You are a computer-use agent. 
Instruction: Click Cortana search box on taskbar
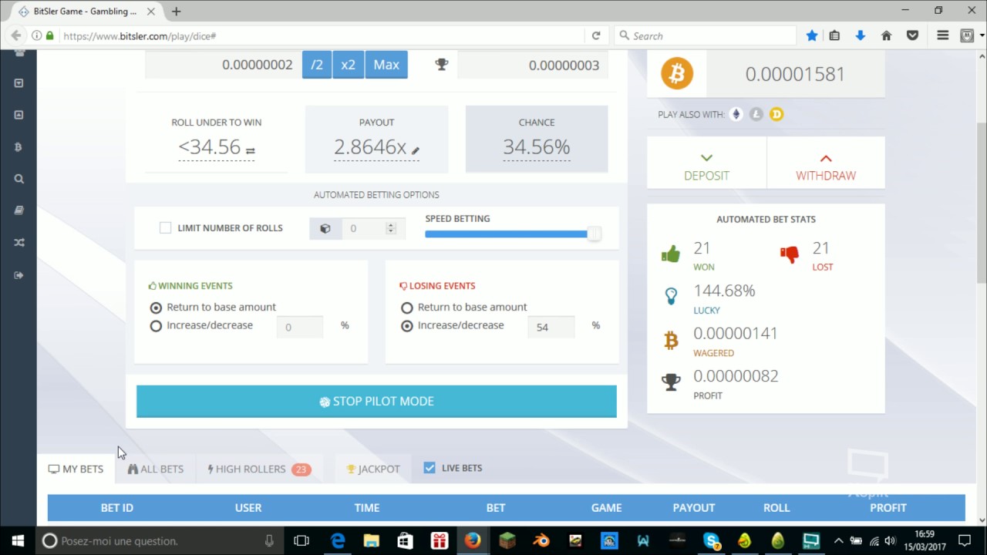pyautogui.click(x=159, y=540)
